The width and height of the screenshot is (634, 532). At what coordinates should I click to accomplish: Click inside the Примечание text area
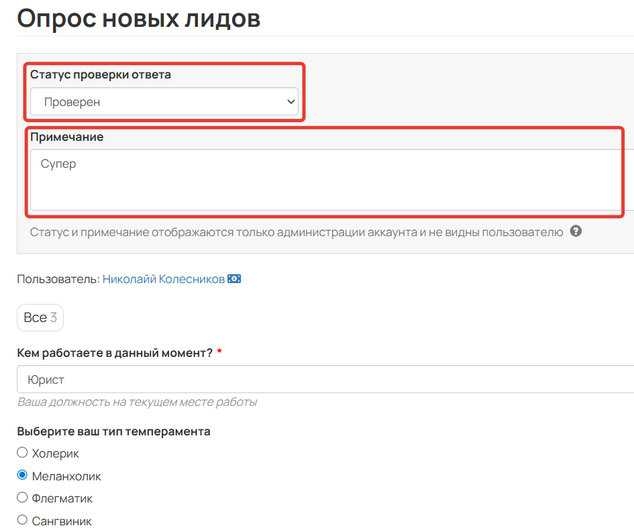pyautogui.click(x=322, y=178)
